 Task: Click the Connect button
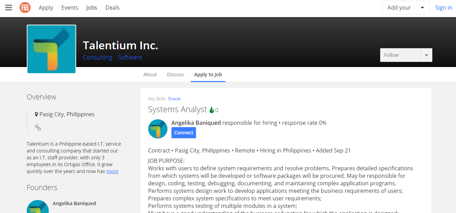(184, 133)
